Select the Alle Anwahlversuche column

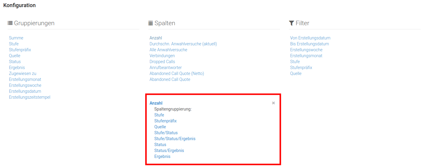[x=168, y=50]
